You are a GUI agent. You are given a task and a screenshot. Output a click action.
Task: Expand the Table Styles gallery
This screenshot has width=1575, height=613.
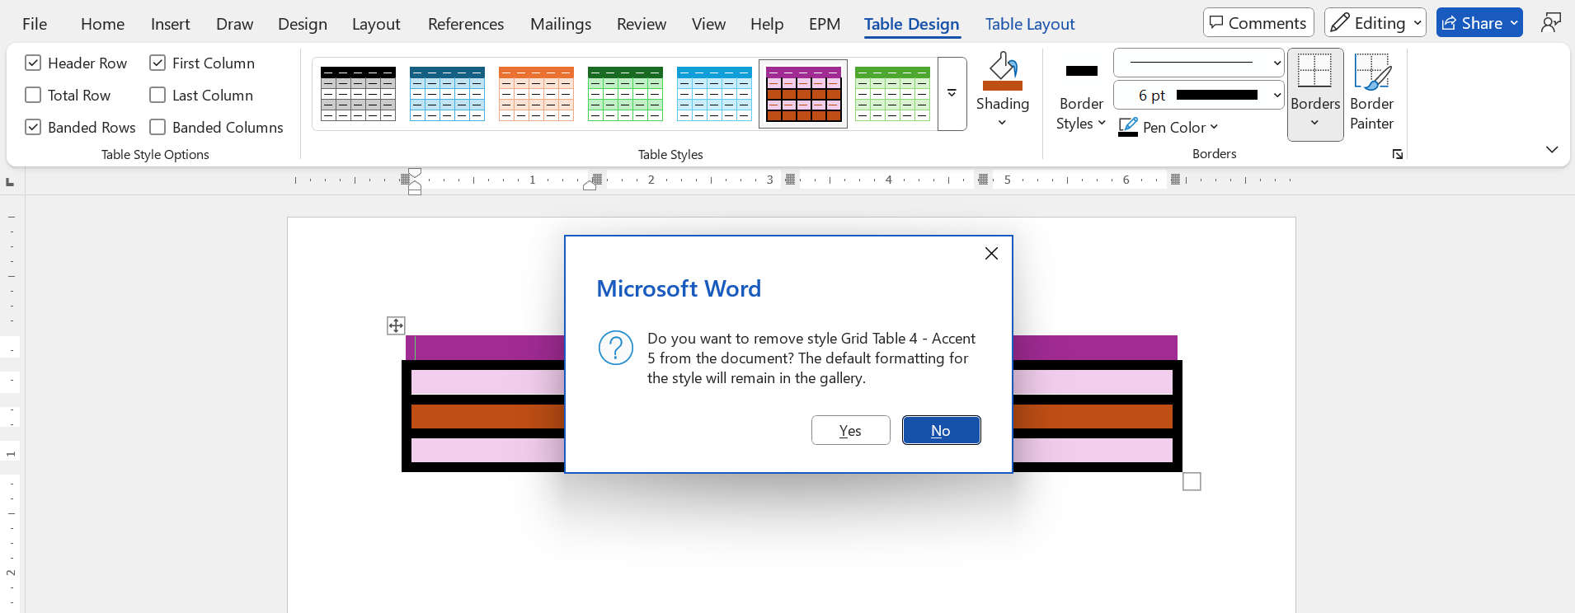coord(952,94)
